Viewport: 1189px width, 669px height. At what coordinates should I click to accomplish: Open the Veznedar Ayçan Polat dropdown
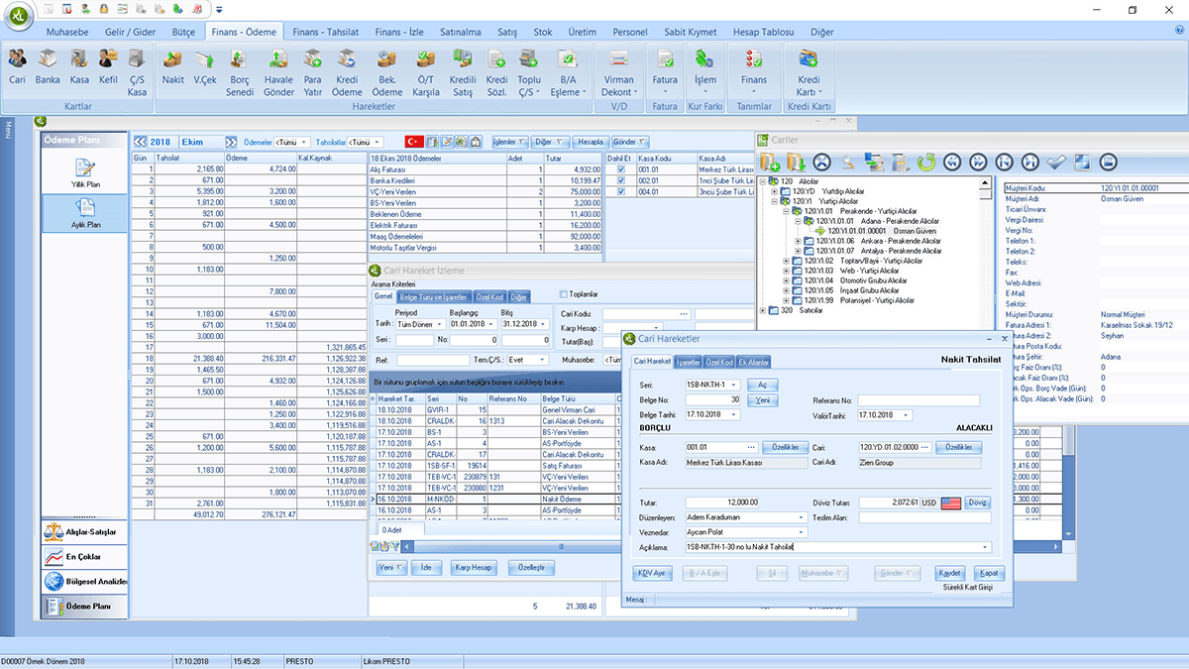[801, 532]
